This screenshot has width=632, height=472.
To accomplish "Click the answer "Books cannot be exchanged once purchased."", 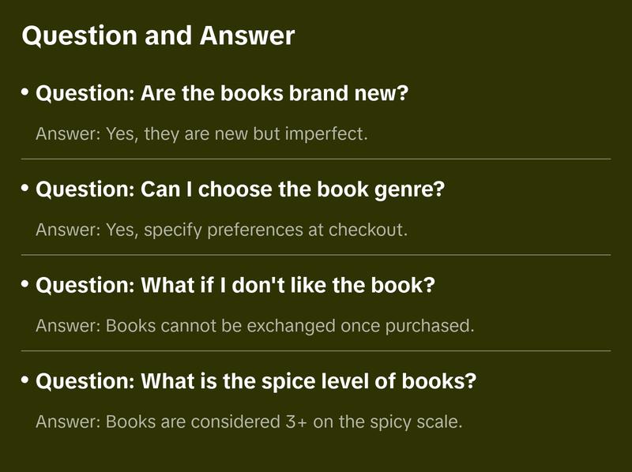I will (254, 326).
